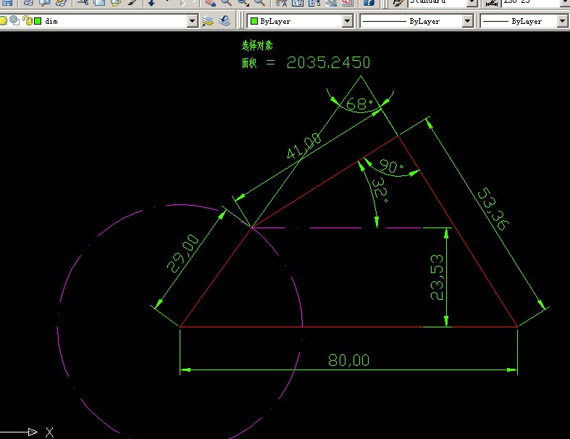Open the ByLayer linetype dropdown
Image resolution: width=570 pixels, height=439 pixels.
coord(467,21)
